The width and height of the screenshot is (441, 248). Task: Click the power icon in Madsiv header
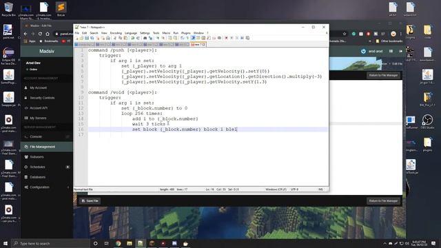tap(363, 51)
